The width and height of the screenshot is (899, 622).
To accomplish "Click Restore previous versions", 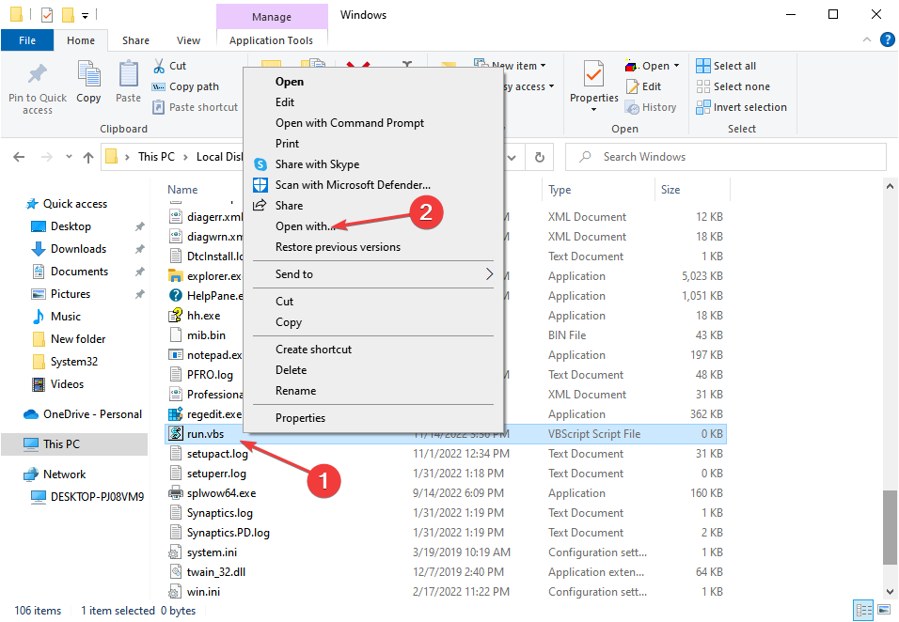I will pyautogui.click(x=338, y=247).
